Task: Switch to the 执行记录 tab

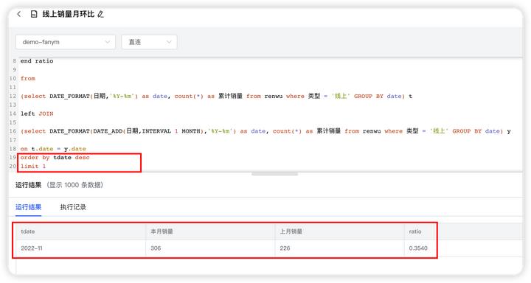Action: click(x=73, y=207)
